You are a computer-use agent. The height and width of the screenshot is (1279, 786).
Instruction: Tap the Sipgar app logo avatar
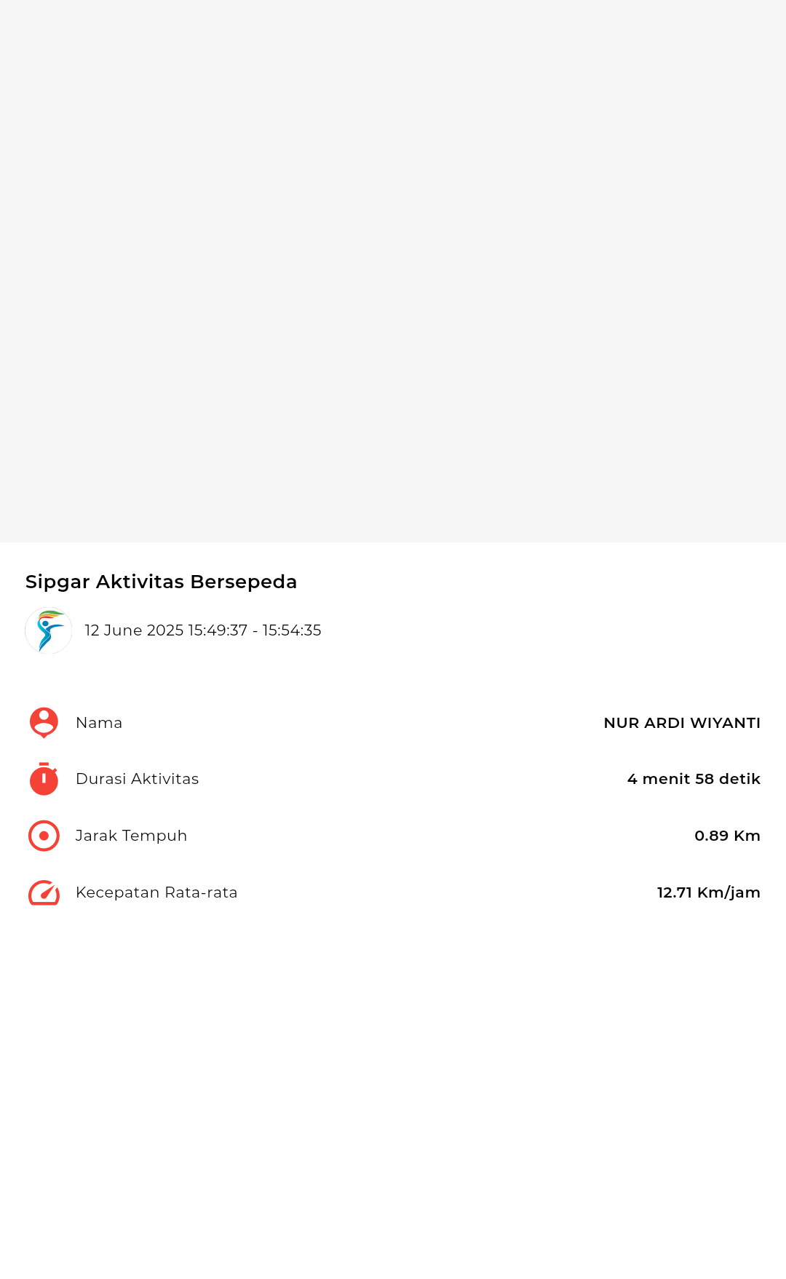[x=49, y=630]
